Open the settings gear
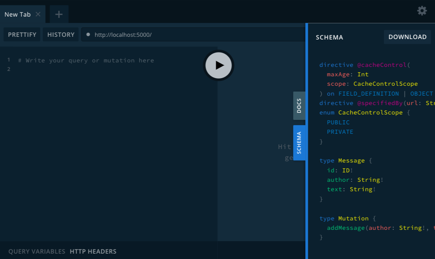The width and height of the screenshot is (435, 259). pos(422,11)
